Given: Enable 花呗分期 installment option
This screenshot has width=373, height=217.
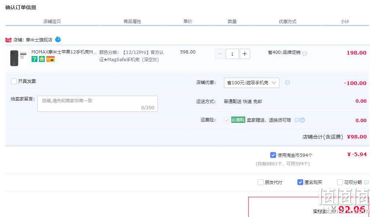Looking at the screenshot, I should (x=340, y=182).
